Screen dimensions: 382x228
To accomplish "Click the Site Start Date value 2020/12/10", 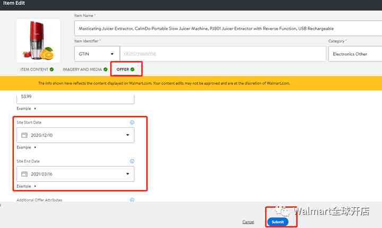I will 42,135.
